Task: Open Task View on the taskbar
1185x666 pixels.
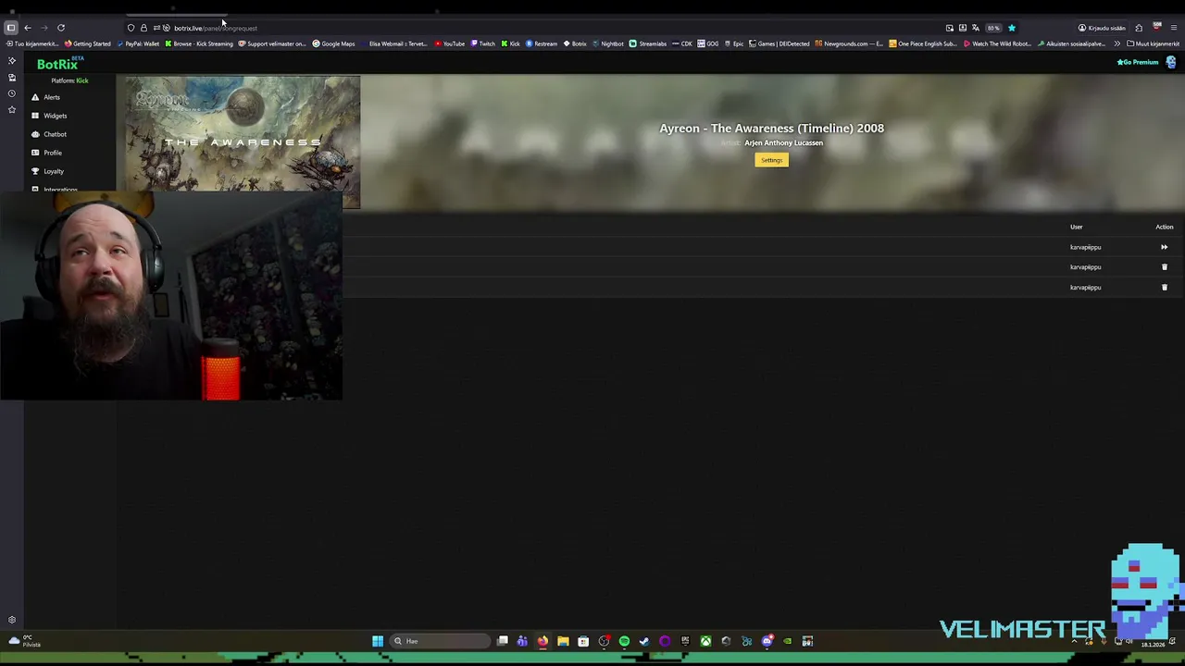Action: tap(503, 641)
